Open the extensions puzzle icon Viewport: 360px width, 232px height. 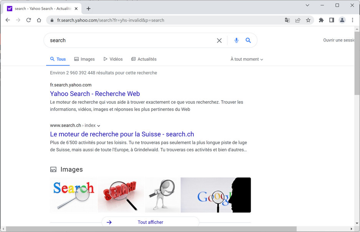[x=321, y=20]
